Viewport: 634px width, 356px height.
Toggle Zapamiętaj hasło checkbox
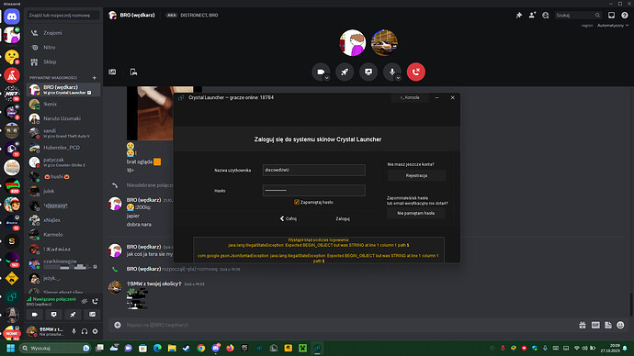click(297, 202)
